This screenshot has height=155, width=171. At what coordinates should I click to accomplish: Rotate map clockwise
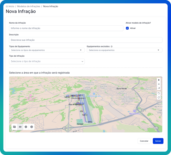pos(159,97)
